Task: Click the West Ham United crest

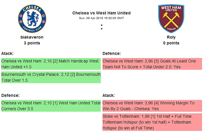Action: (x=171, y=19)
